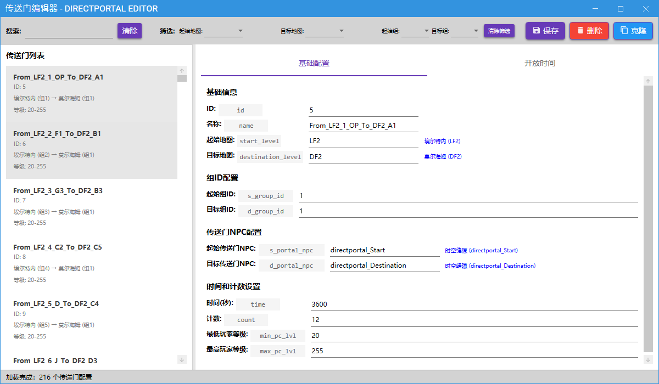Viewport: 659px width, 384px height.
Task: Select From_LF2_5_D_To_DF2_C4 in portal list
Action: 92,320
